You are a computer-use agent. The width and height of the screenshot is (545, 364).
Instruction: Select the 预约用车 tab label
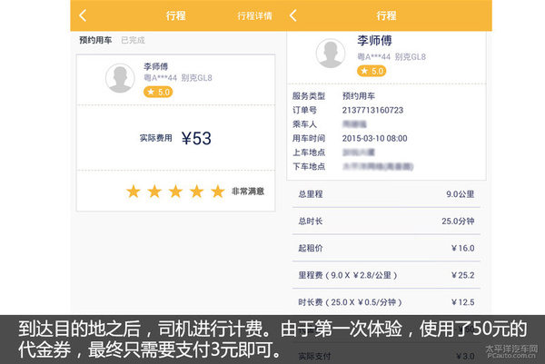tap(94, 40)
